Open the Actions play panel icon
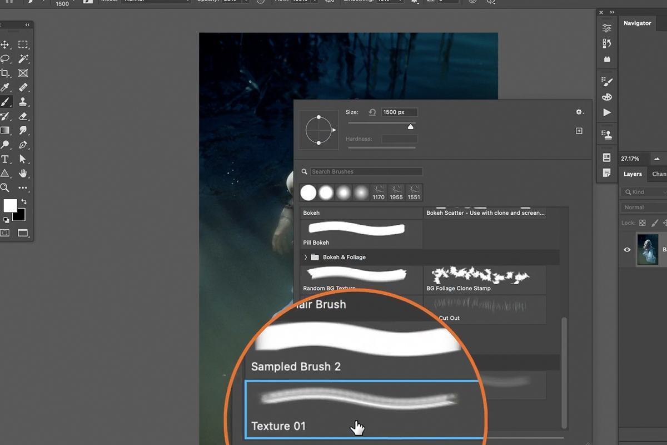The height and width of the screenshot is (445, 667). click(x=607, y=112)
